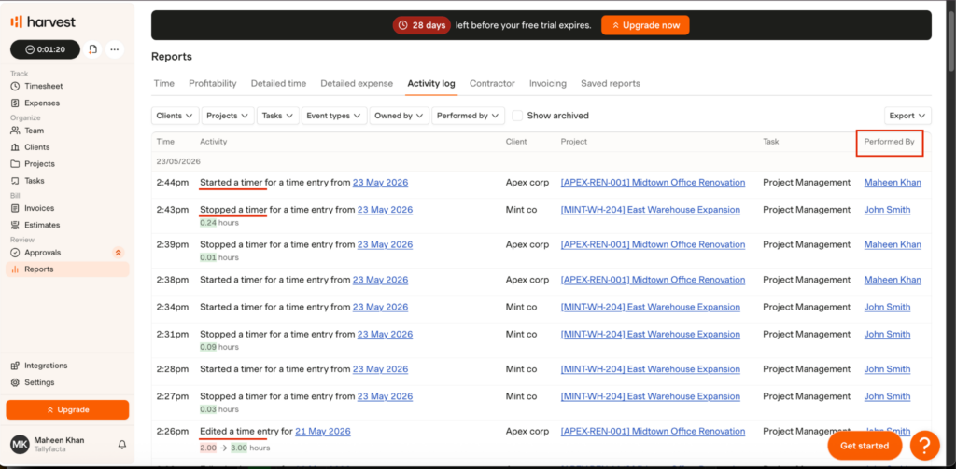
Task: Click the orange Upgrade button in sidebar
Action: (x=67, y=410)
